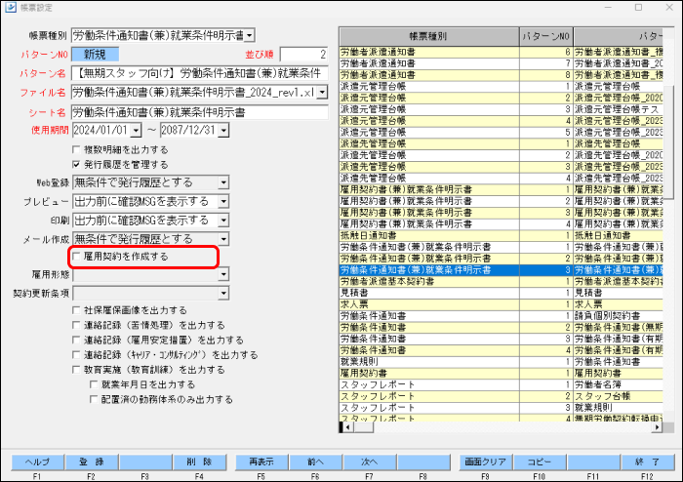The image size is (683, 482).
Task: Check 社保雇保画像を出力する
Action: tap(77, 310)
